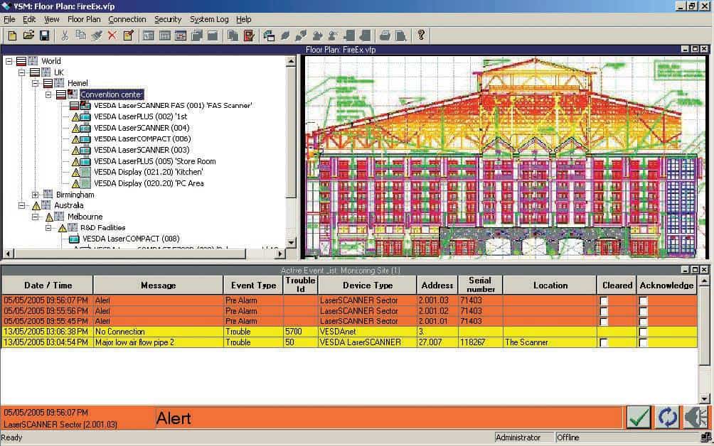Open the Security menu
714x446 pixels.
pyautogui.click(x=168, y=20)
